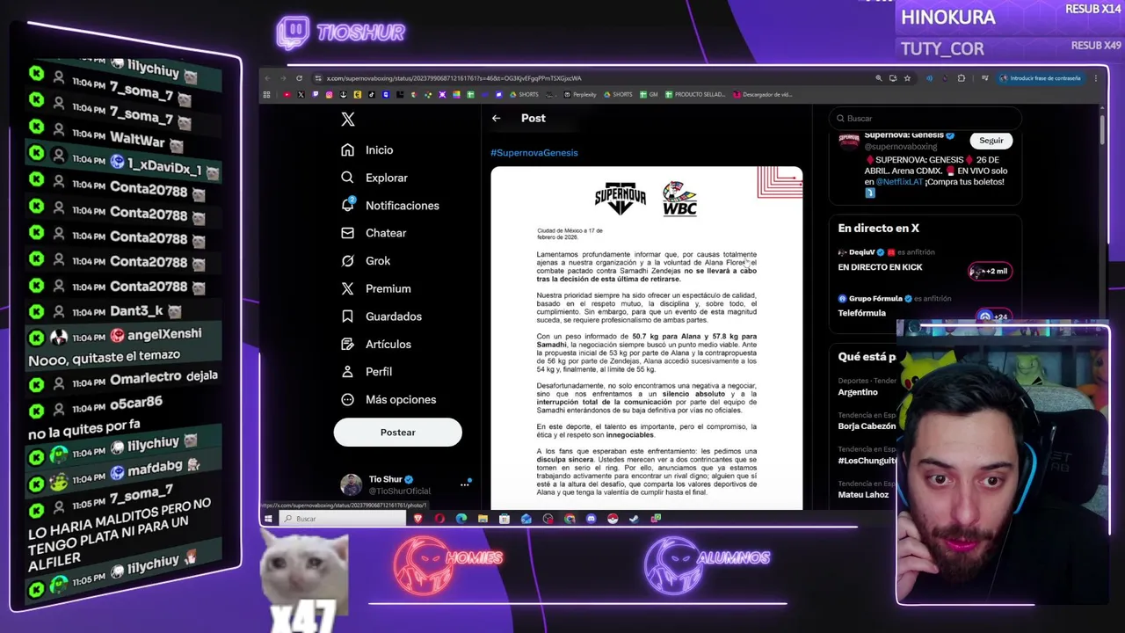
Task: Open Steam from the taskbar
Action: point(634,519)
